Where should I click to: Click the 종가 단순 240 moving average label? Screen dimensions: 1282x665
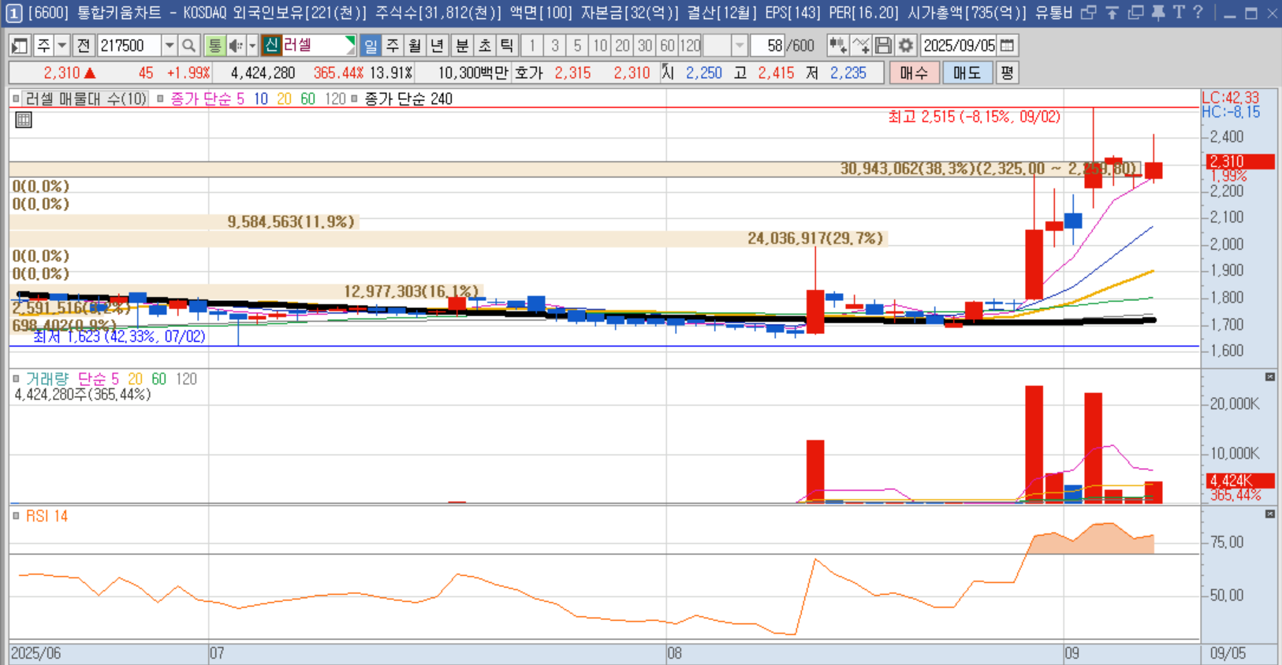(x=408, y=99)
